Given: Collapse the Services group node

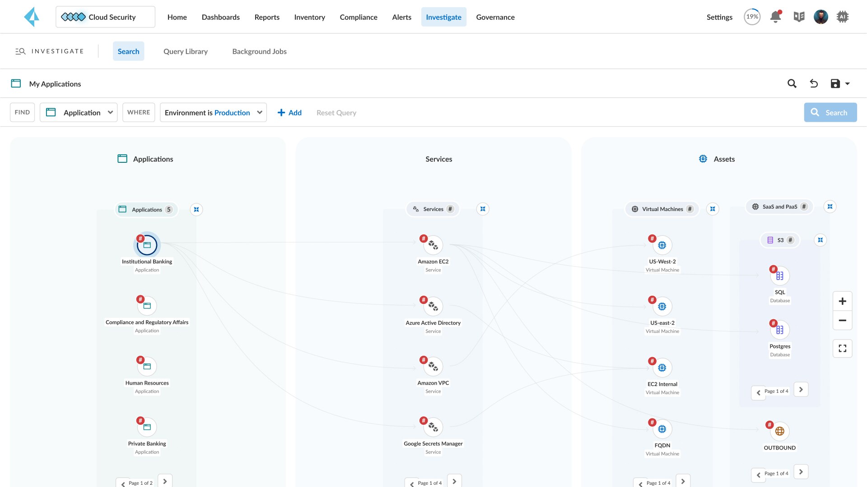Looking at the screenshot, I should (x=483, y=209).
